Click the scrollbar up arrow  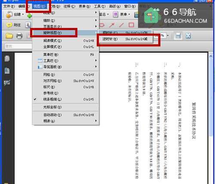pos(211,56)
